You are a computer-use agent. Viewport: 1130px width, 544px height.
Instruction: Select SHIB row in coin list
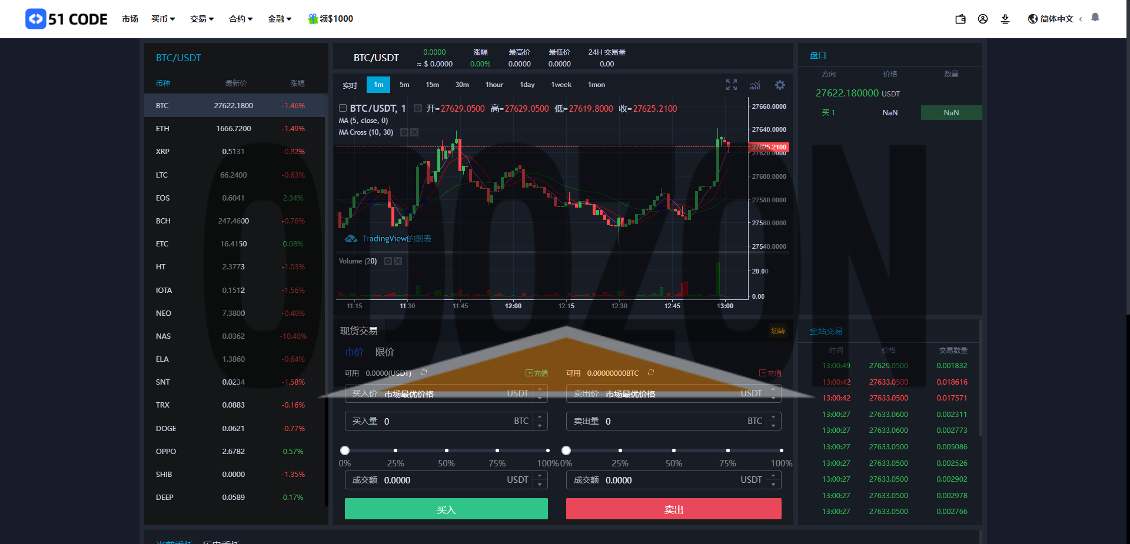(235, 474)
